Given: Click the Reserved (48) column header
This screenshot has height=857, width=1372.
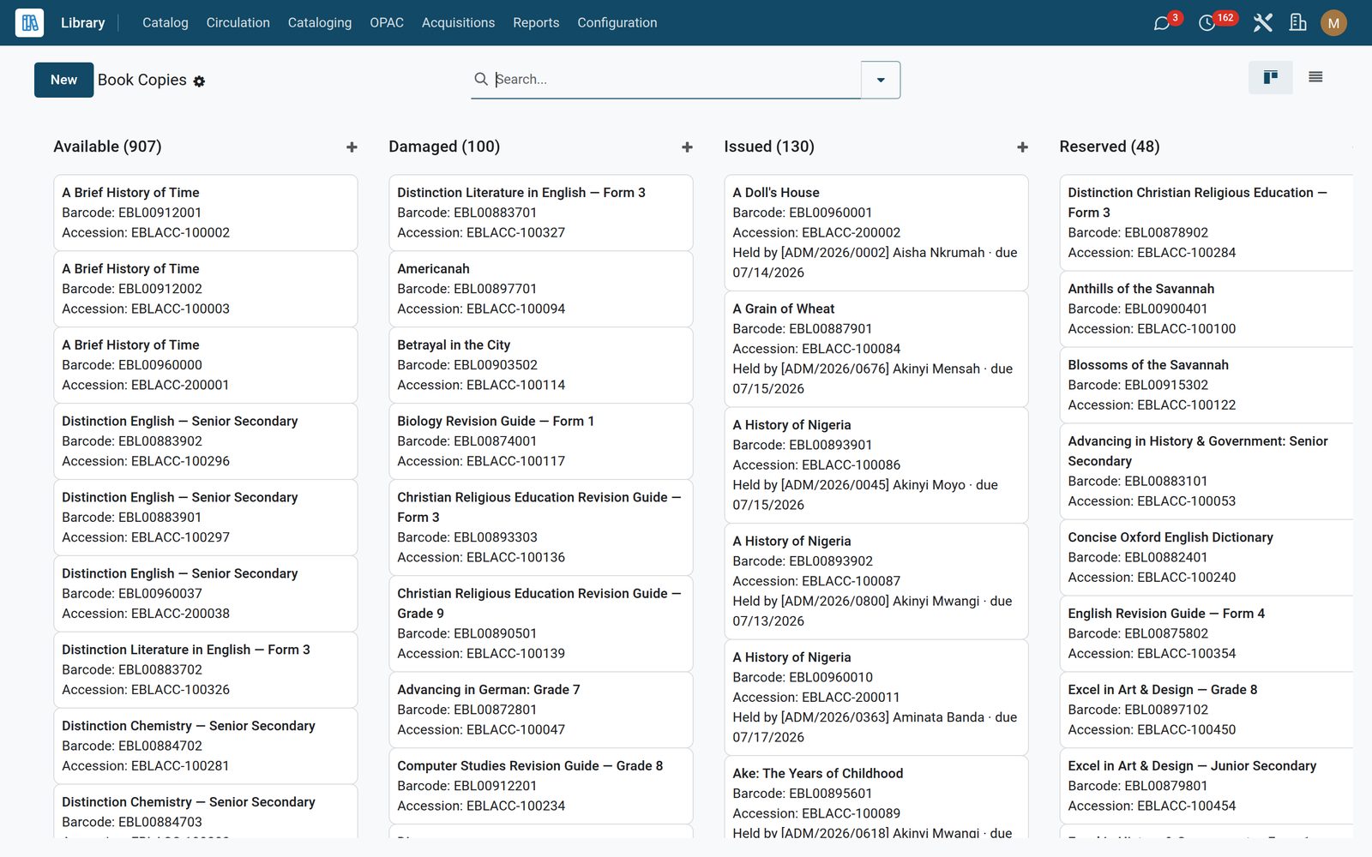Looking at the screenshot, I should click(1110, 147).
